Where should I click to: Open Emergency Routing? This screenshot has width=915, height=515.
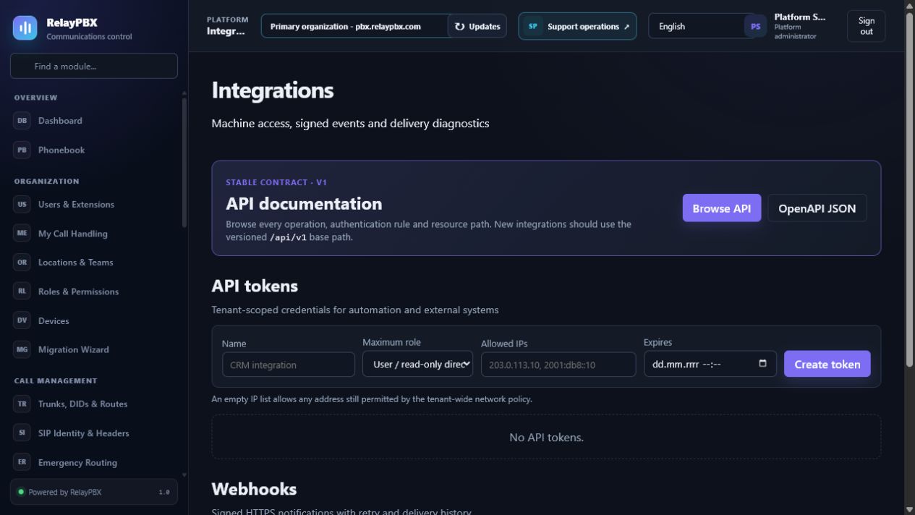click(94, 462)
